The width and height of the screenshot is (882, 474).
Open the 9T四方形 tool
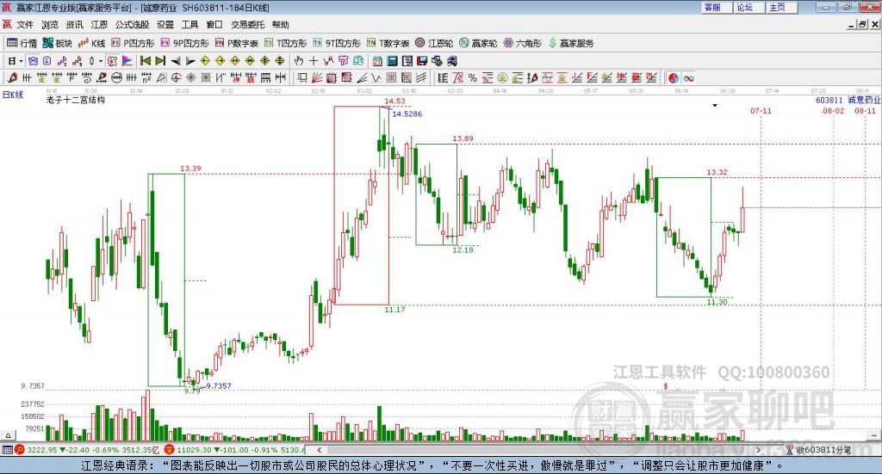tap(337, 43)
